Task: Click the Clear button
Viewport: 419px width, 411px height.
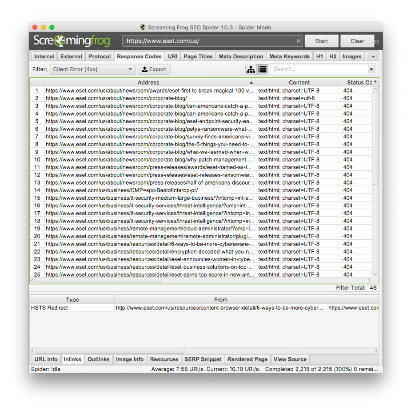Action: (x=357, y=41)
